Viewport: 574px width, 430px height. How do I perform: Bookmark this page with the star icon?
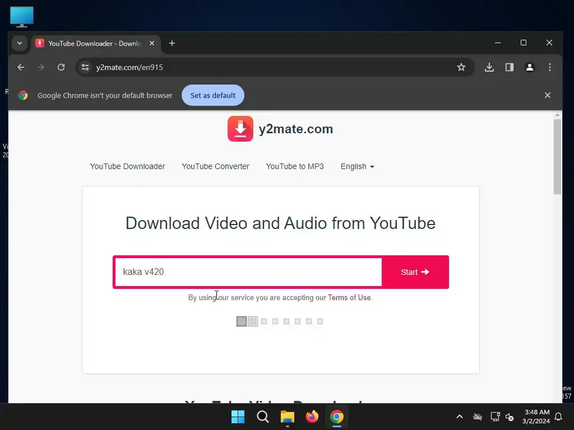tap(461, 67)
